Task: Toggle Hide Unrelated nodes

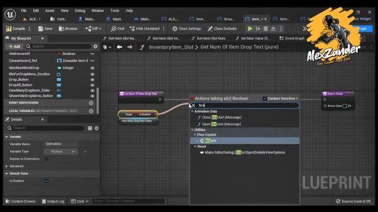Action: pos(145,29)
